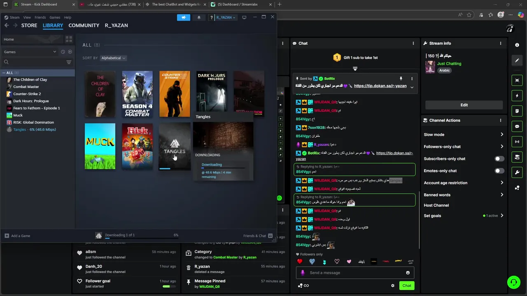Open the tip.dokan.sa link in pinned message
The height and width of the screenshot is (296, 527).
click(x=380, y=86)
